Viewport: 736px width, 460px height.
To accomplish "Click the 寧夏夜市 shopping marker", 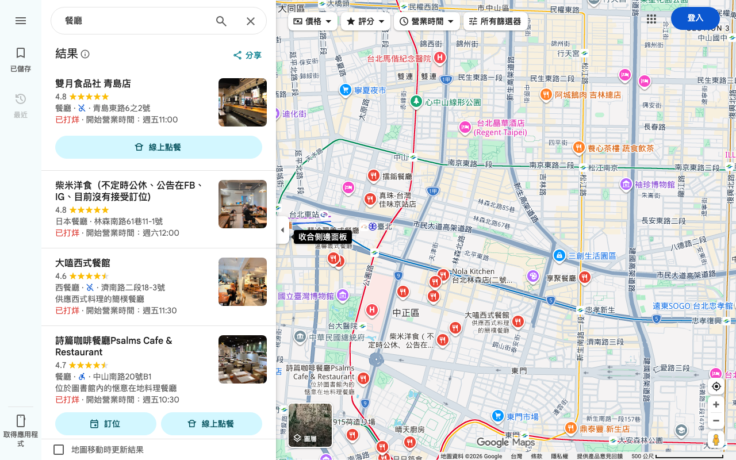I will click(345, 90).
